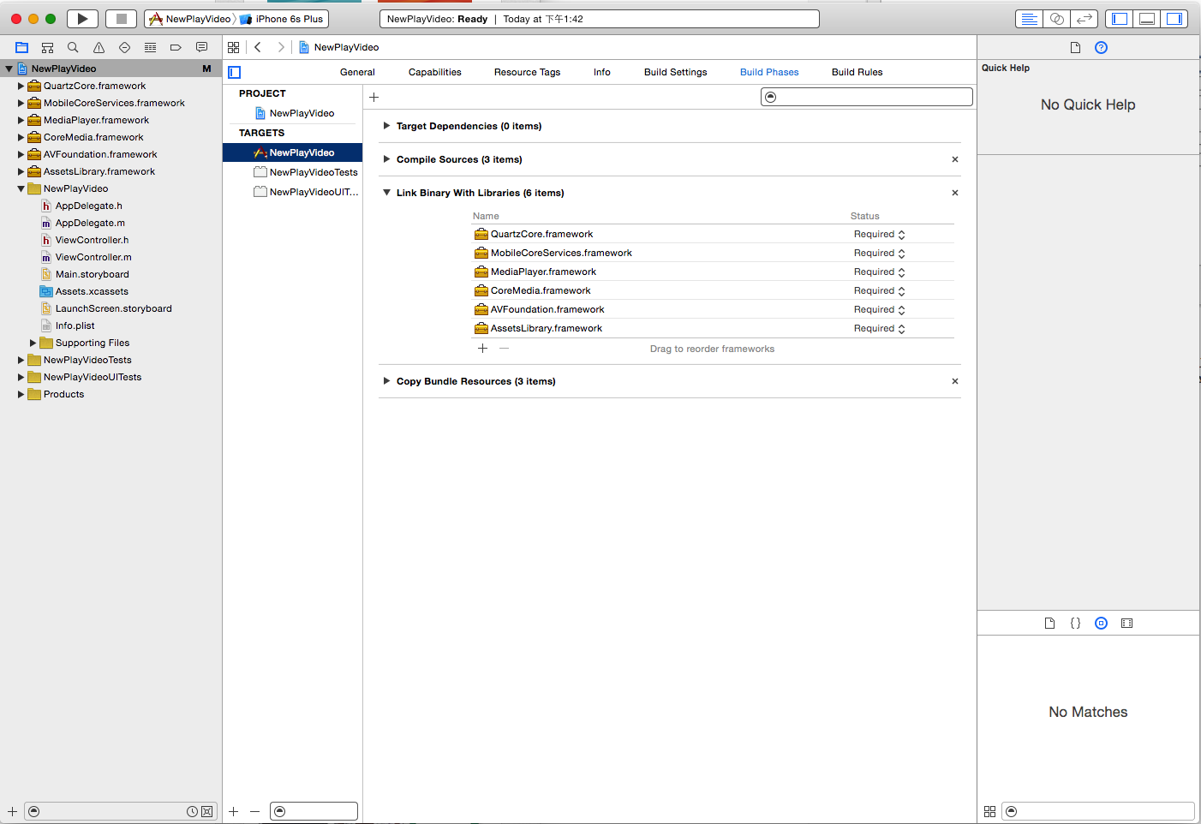This screenshot has height=824, width=1201.
Task: Delete the Compile Sources phase
Action: tap(955, 159)
